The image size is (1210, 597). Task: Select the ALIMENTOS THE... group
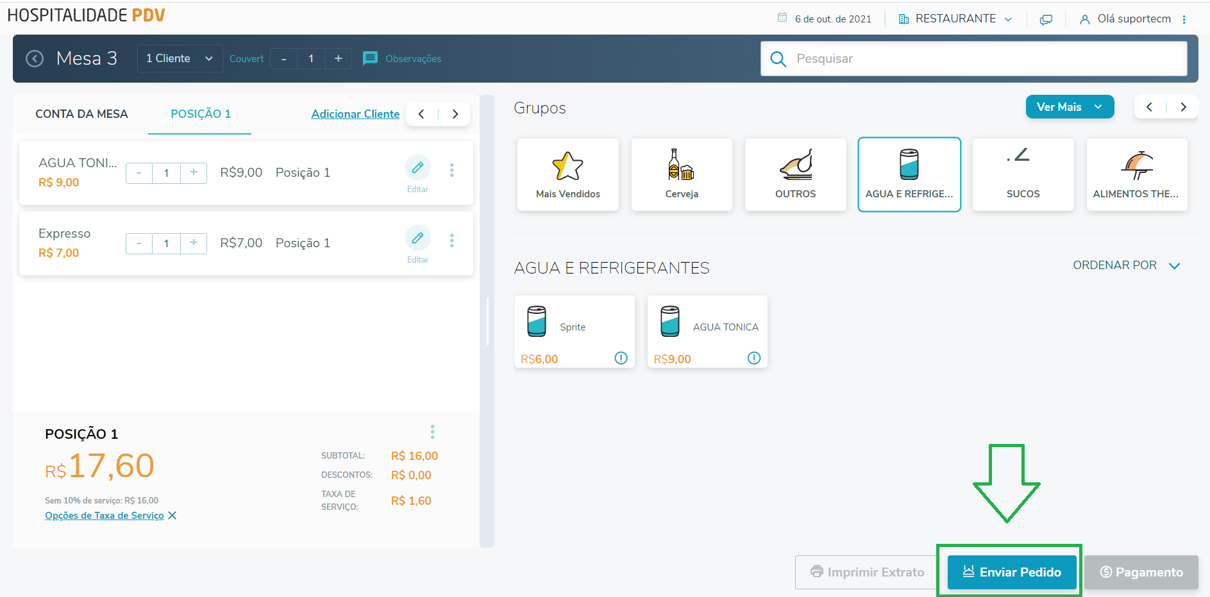[x=1137, y=174]
